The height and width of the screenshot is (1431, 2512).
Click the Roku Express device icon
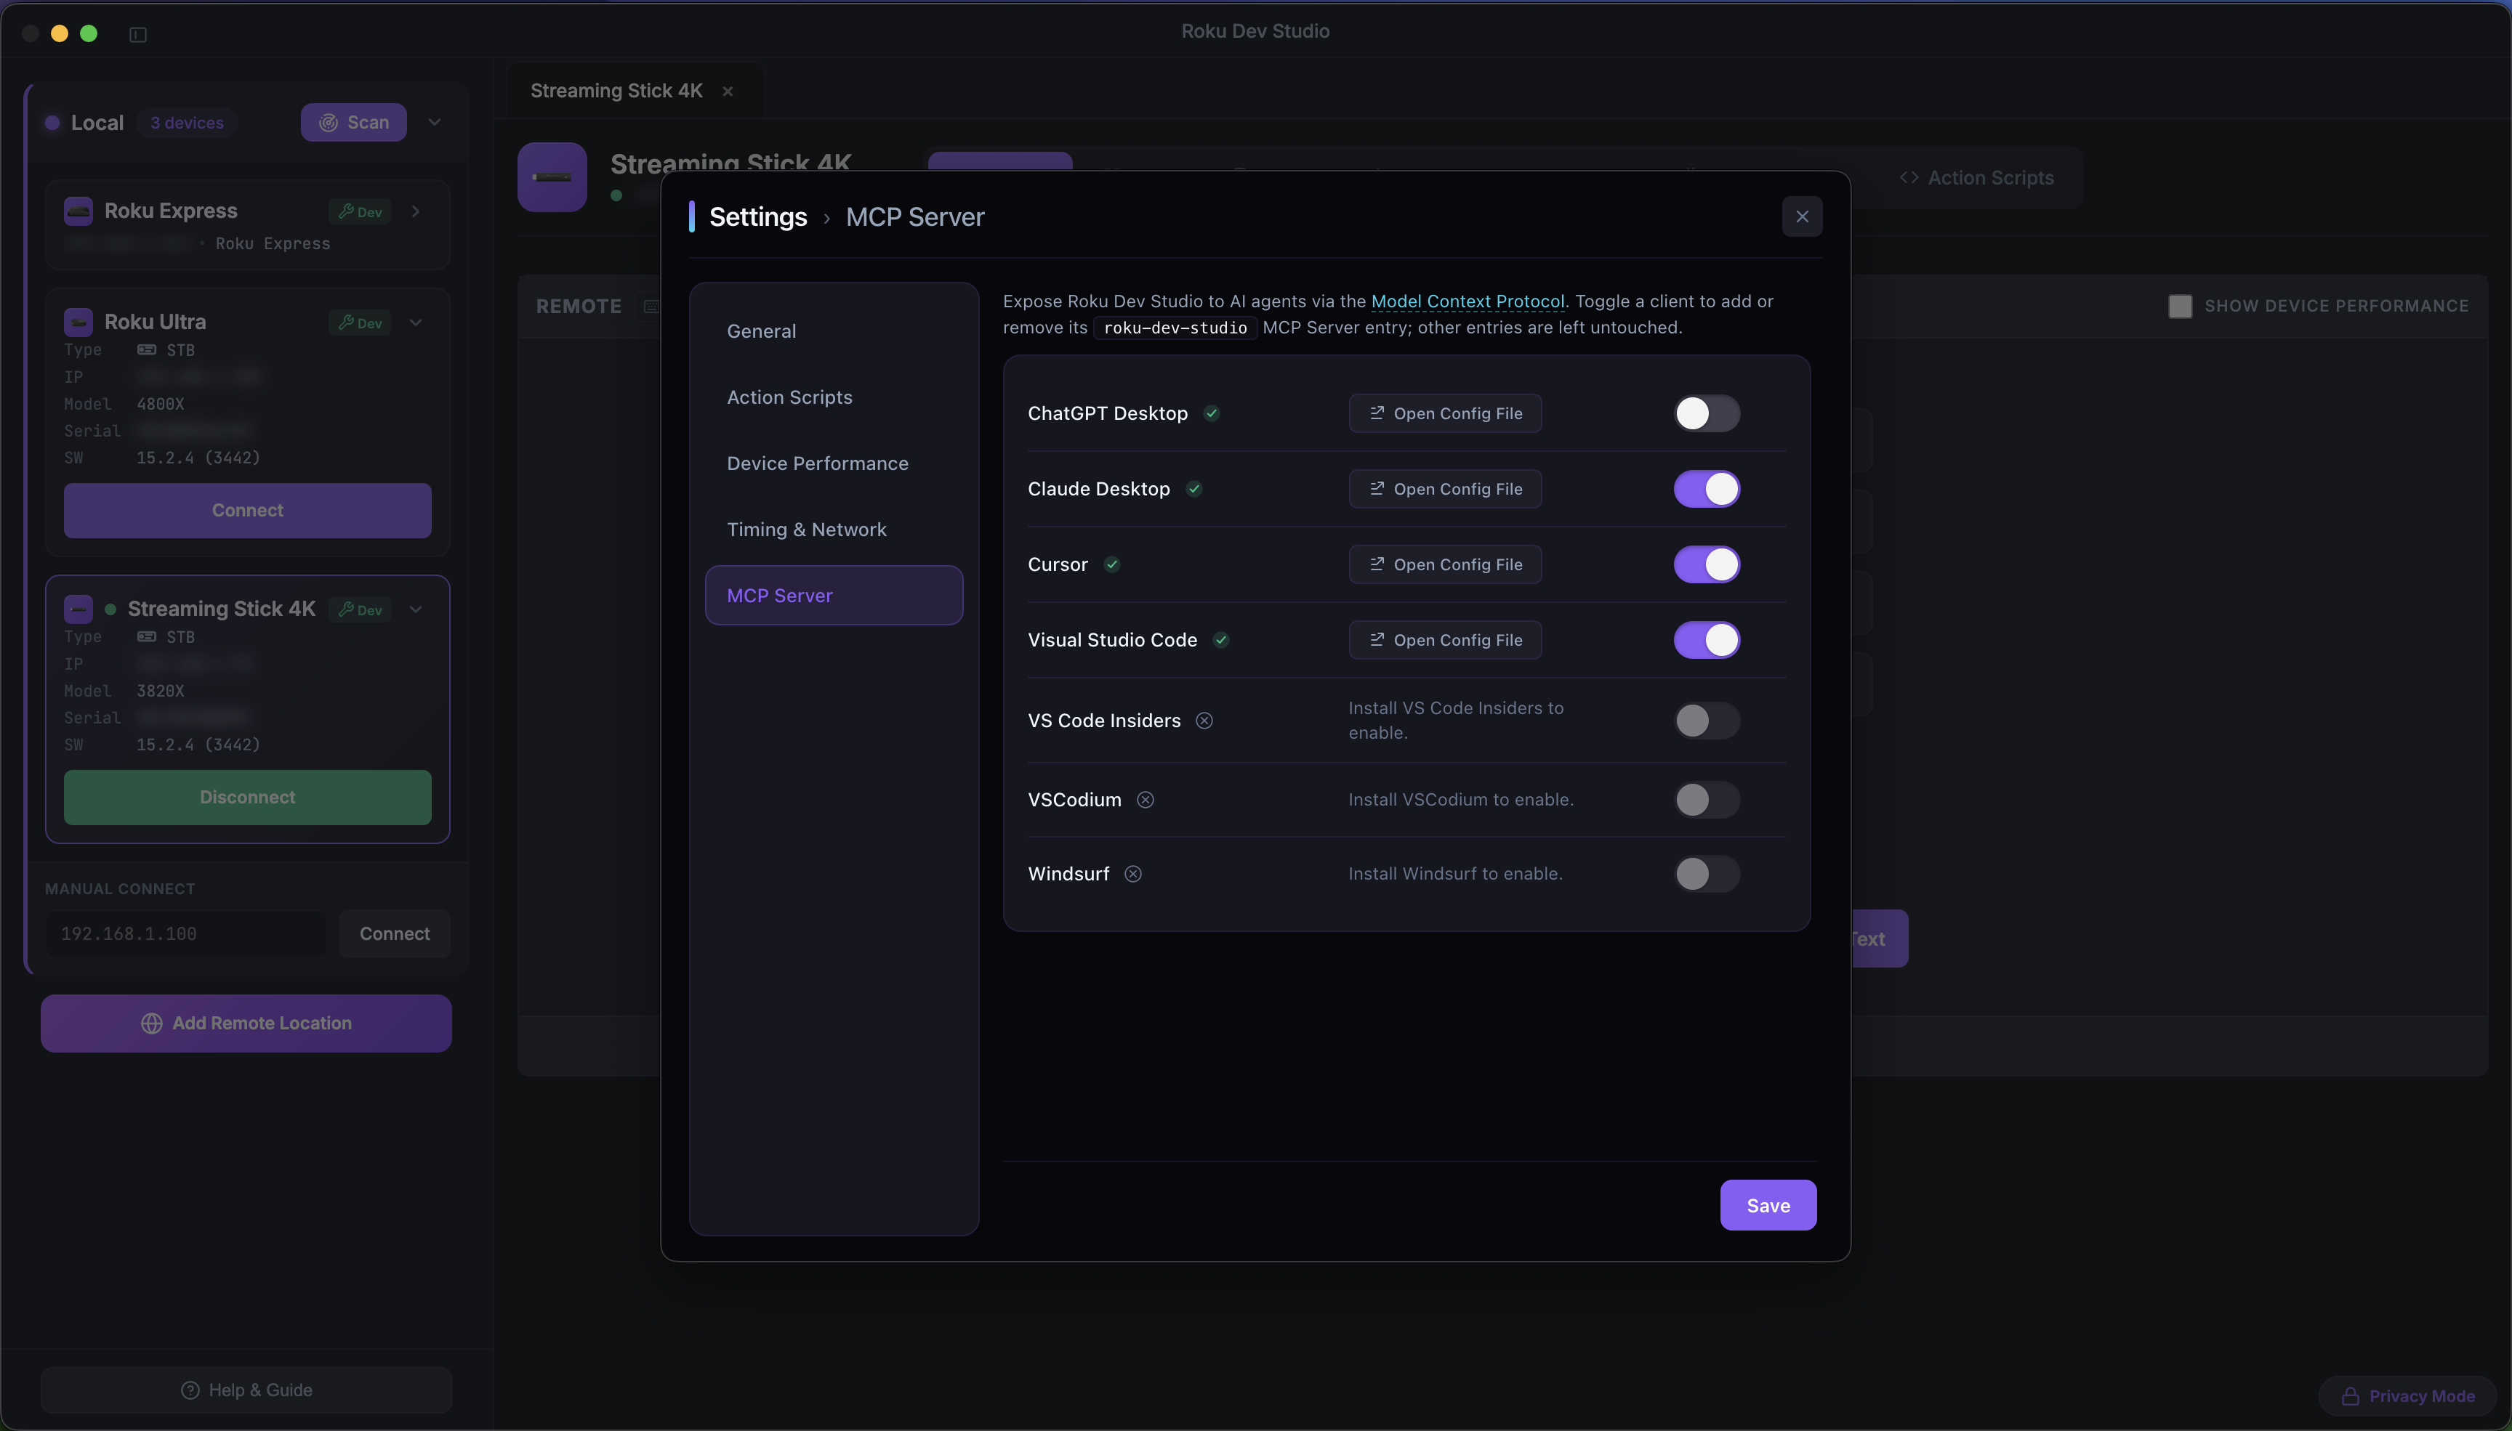[78, 211]
